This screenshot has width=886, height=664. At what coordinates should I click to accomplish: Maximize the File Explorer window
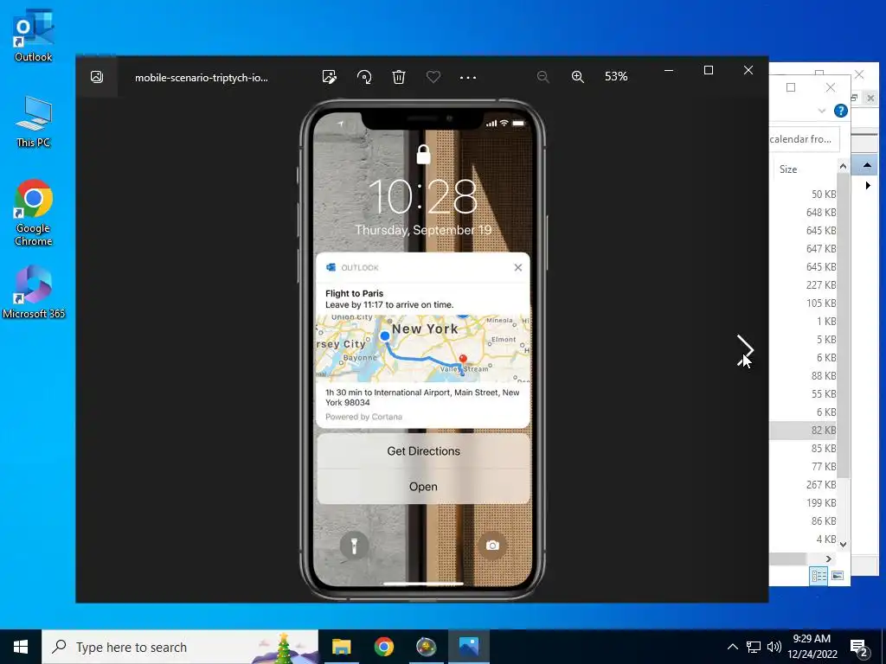(x=791, y=87)
